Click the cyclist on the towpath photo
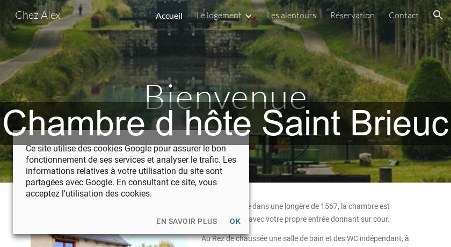 (80, 10)
